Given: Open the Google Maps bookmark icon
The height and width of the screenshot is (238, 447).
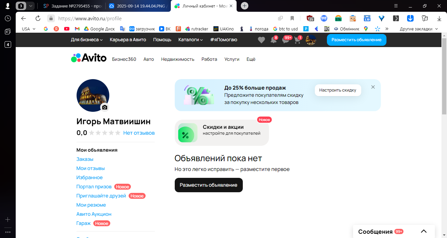Looking at the screenshot, I should (x=366, y=29).
